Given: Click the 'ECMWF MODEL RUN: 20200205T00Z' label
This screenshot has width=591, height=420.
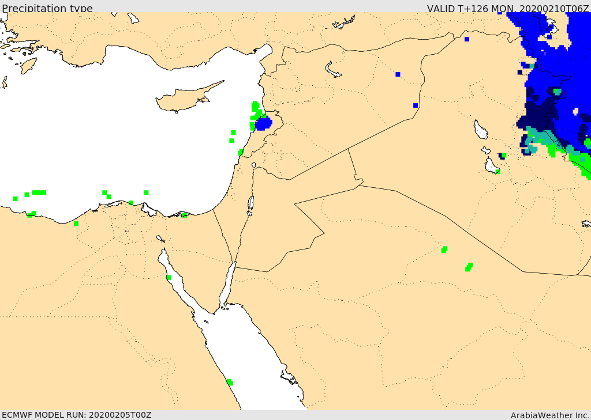Looking at the screenshot, I should (77, 415).
